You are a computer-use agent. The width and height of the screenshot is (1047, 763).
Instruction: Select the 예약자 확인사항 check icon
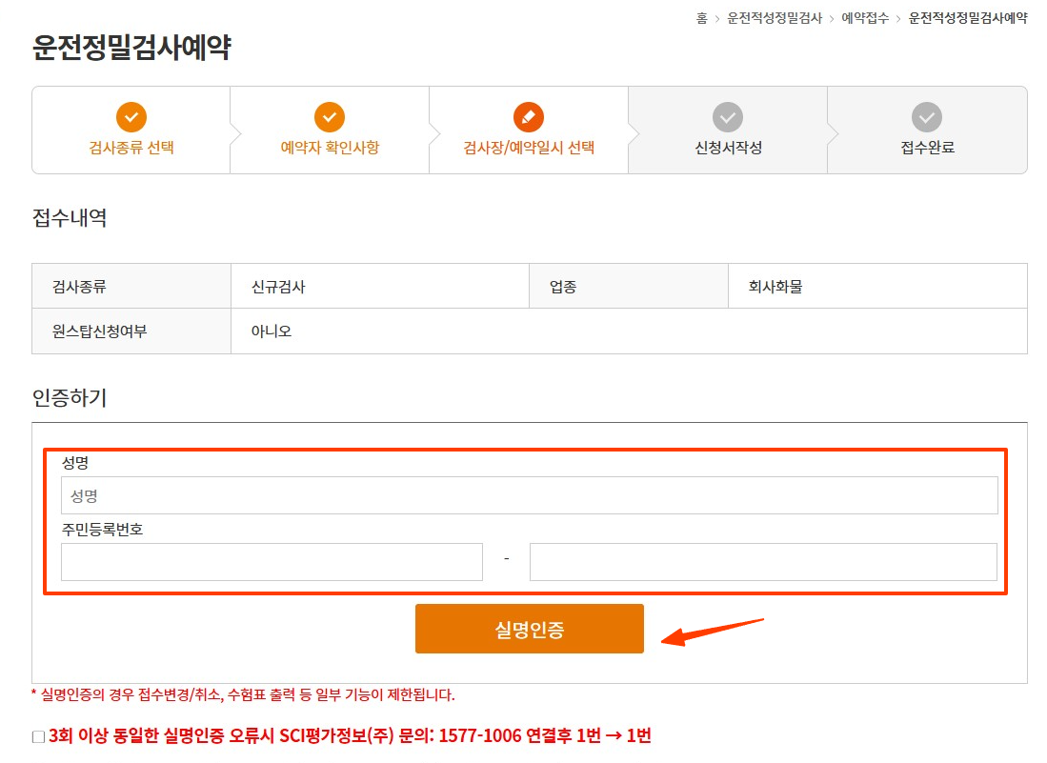coord(330,117)
